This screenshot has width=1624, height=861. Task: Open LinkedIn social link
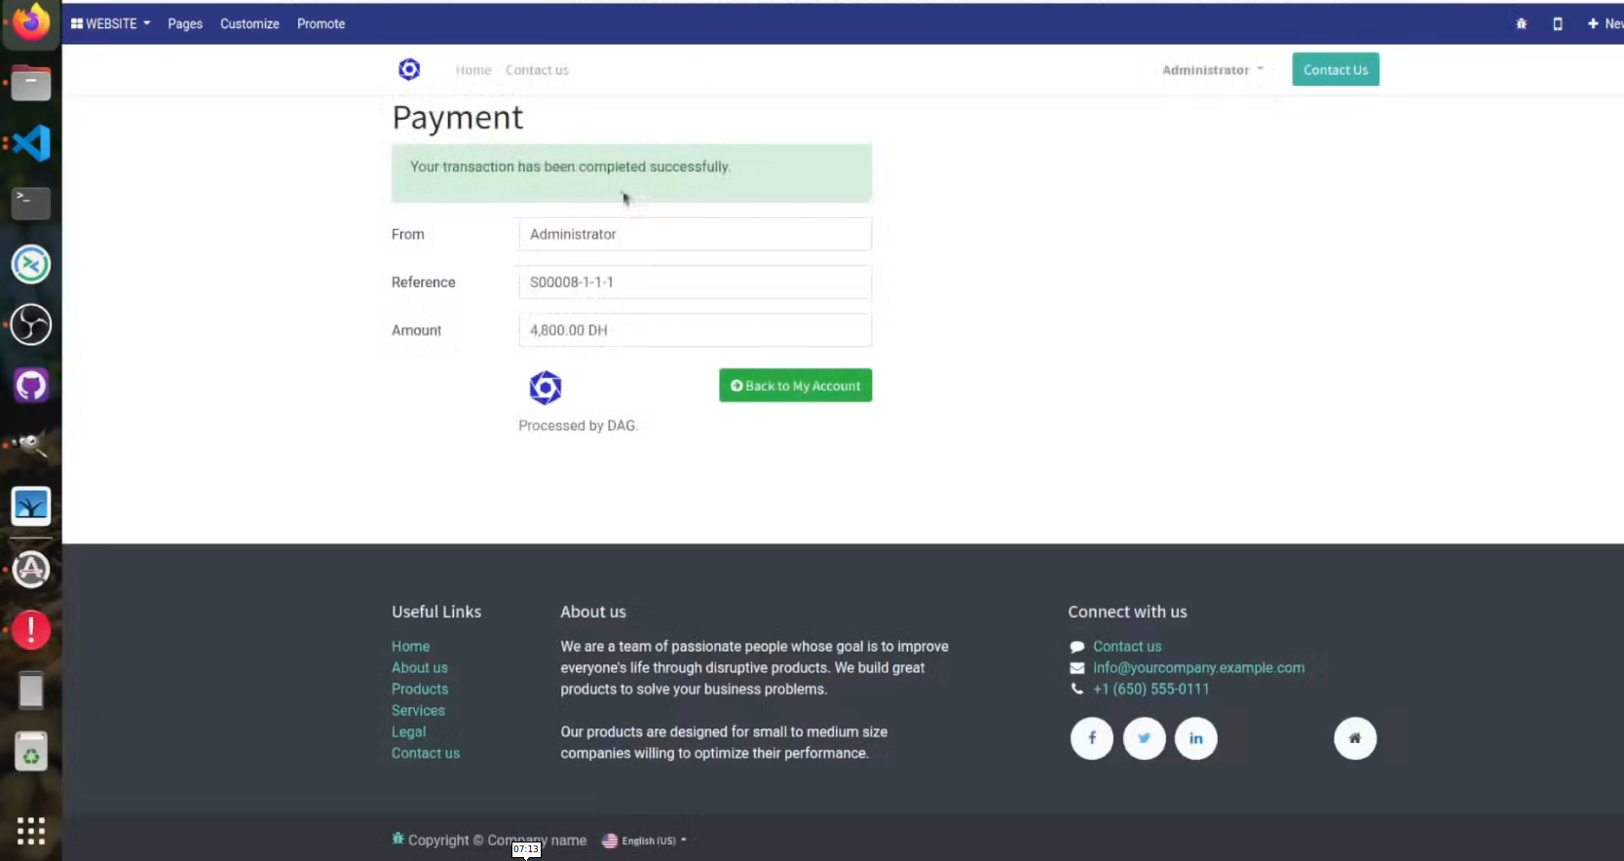click(1196, 738)
